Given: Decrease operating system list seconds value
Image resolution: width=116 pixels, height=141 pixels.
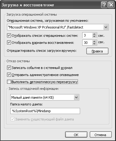Looking at the screenshot, I should tap(94, 36).
